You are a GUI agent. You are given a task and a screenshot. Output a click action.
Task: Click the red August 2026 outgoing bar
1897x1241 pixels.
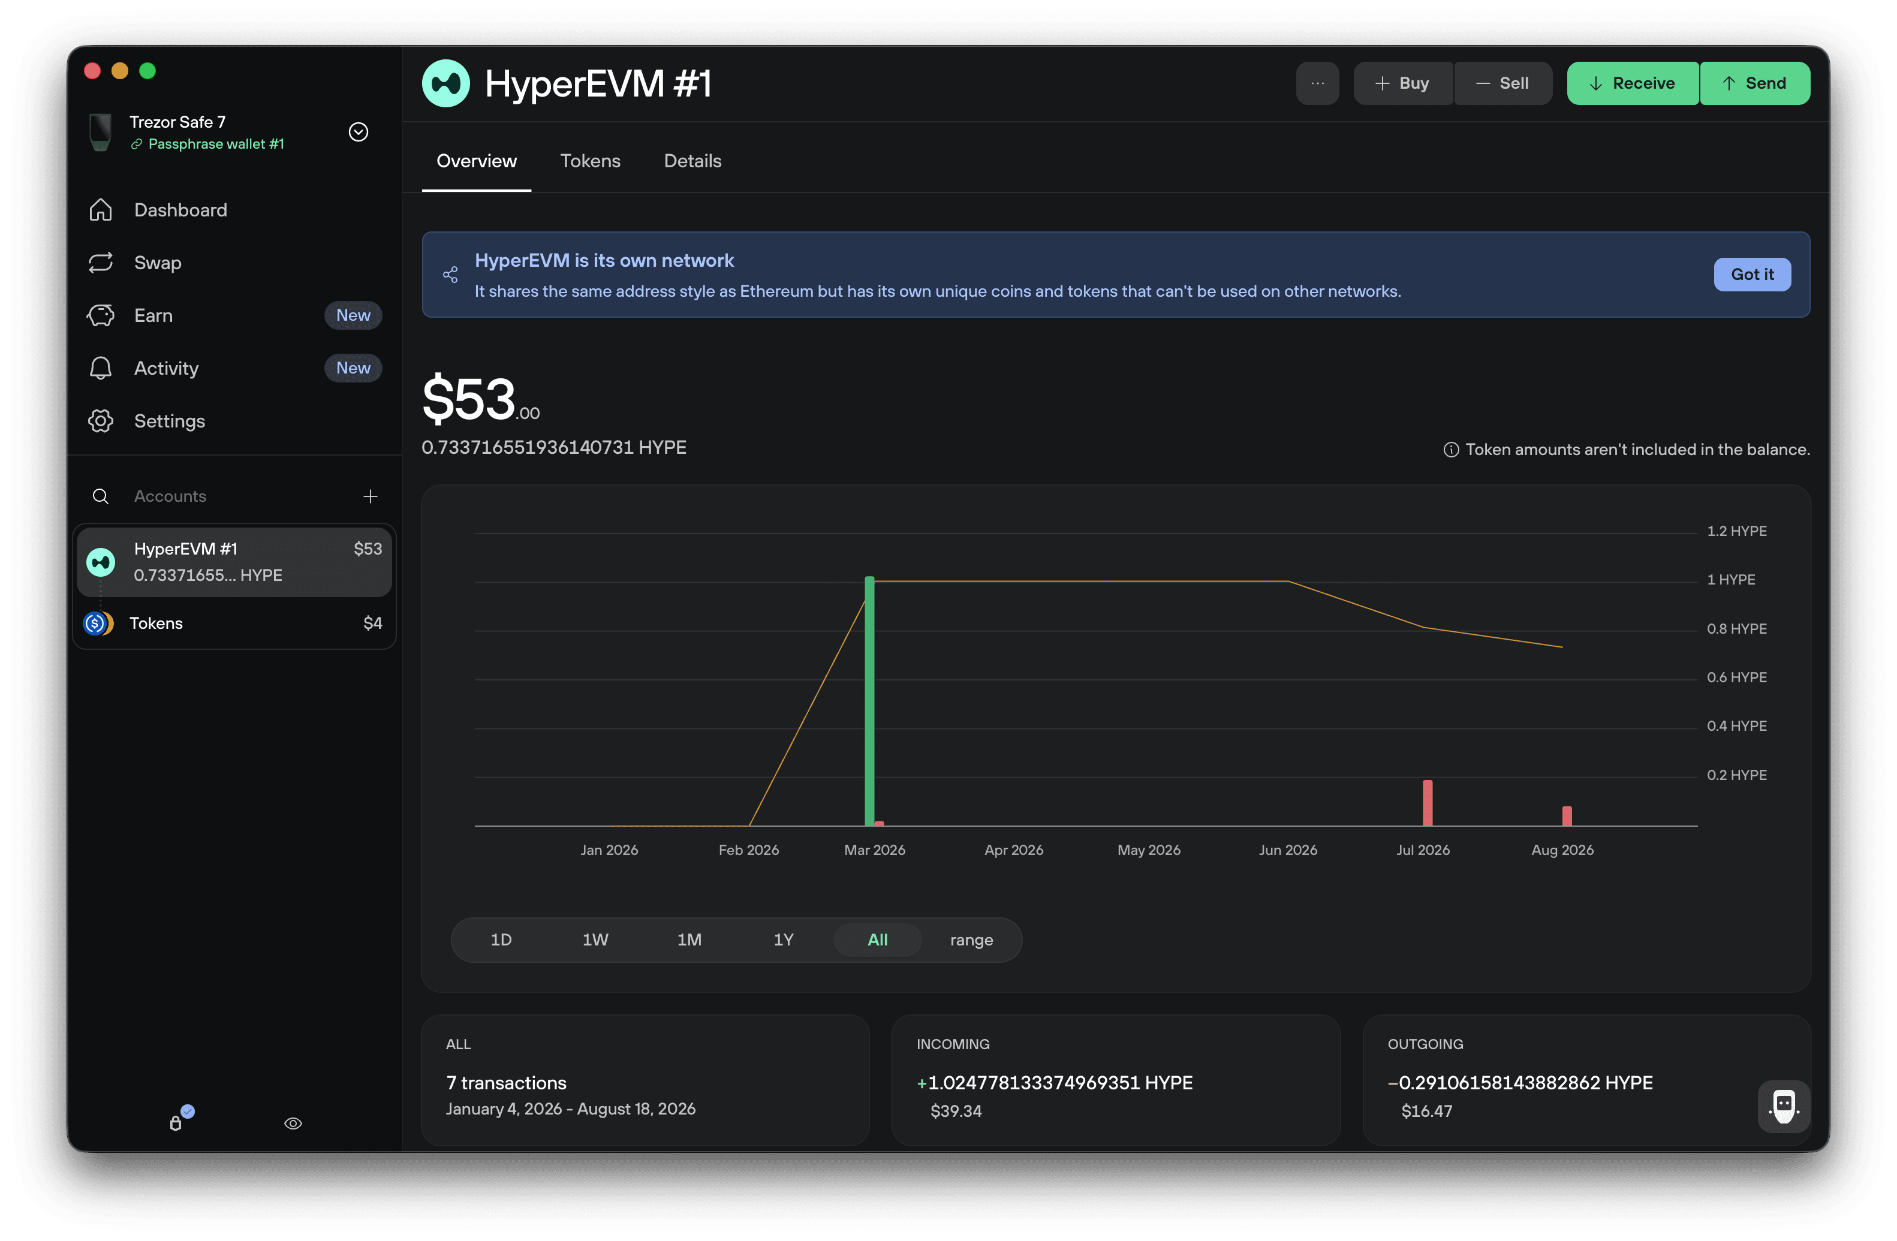click(1566, 815)
